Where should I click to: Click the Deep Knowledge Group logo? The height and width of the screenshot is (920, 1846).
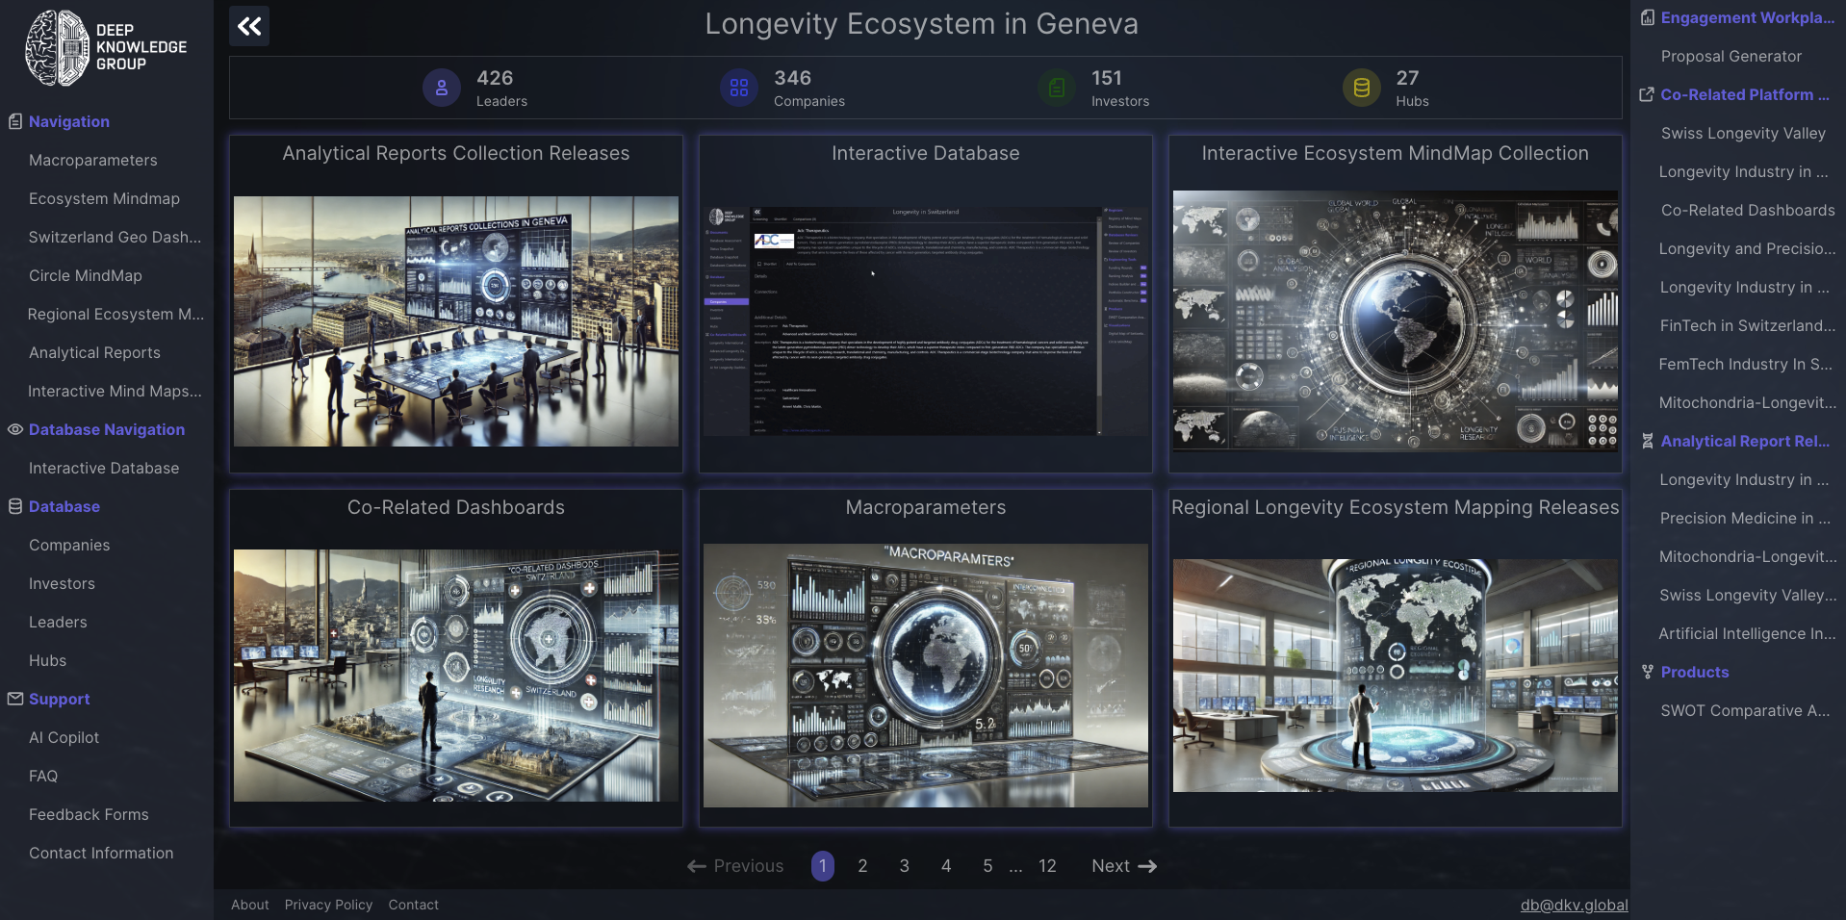106,47
